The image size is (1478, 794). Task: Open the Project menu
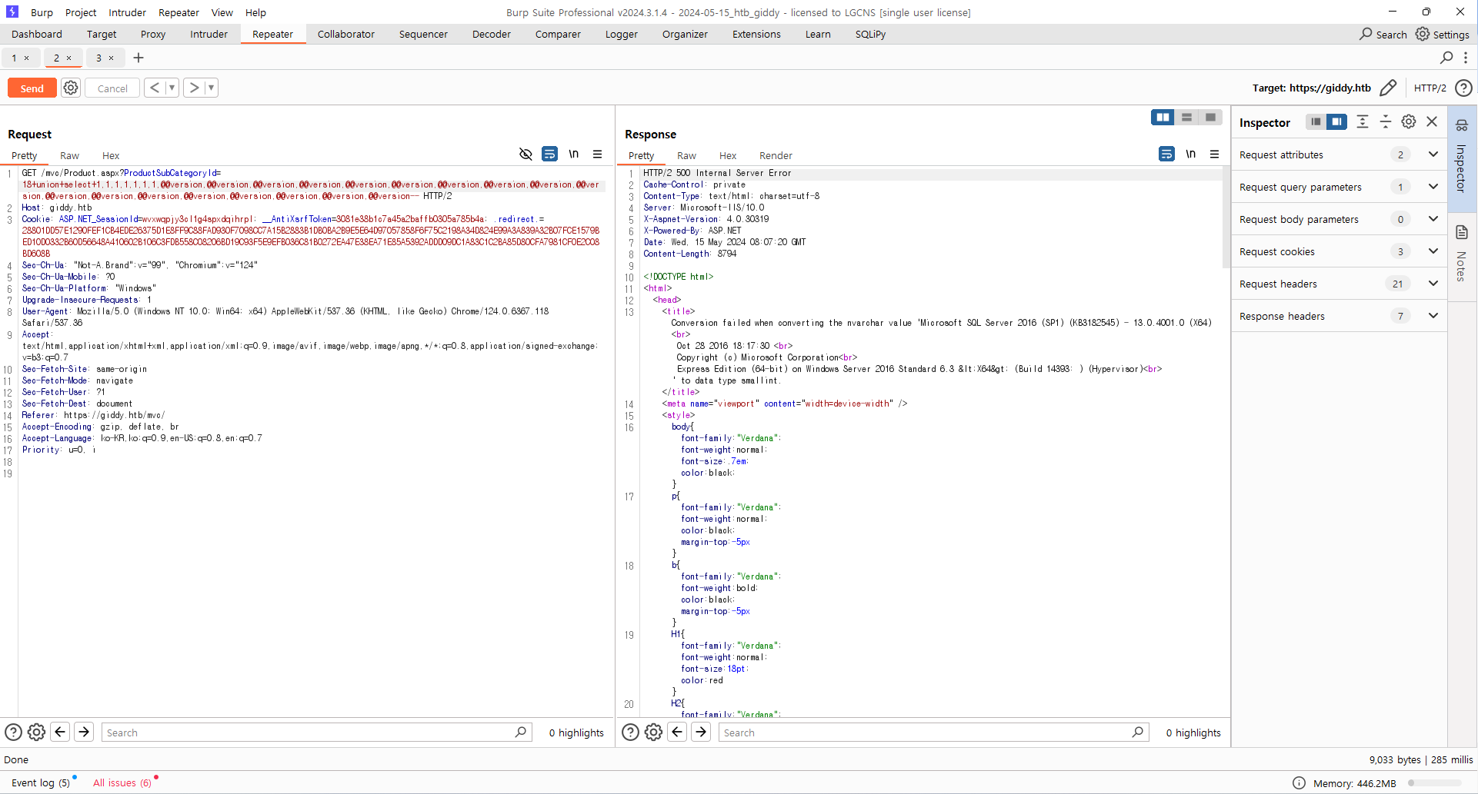[81, 12]
